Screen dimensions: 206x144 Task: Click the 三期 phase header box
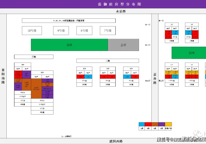click(34, 57)
